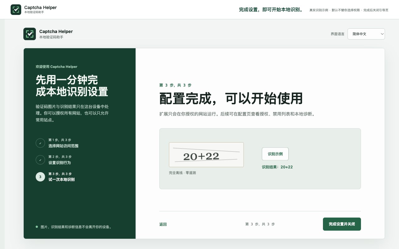Click the 识别示例 button

[275, 154]
